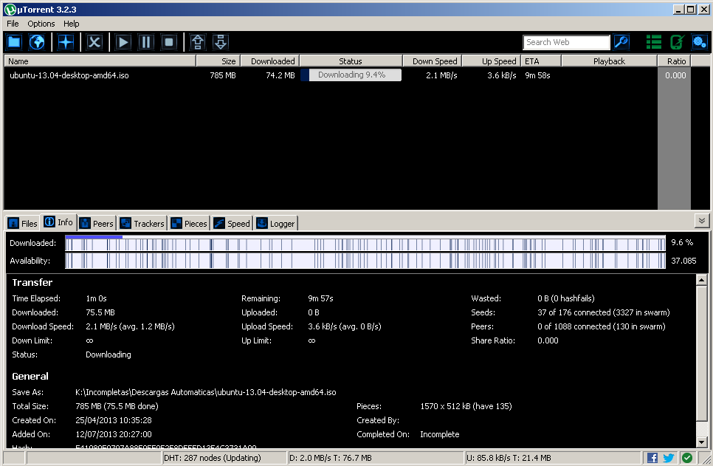Screen dimensions: 713x466
Task: Click the Pieces value '1570 x 512 kB'
Action: (x=466, y=406)
